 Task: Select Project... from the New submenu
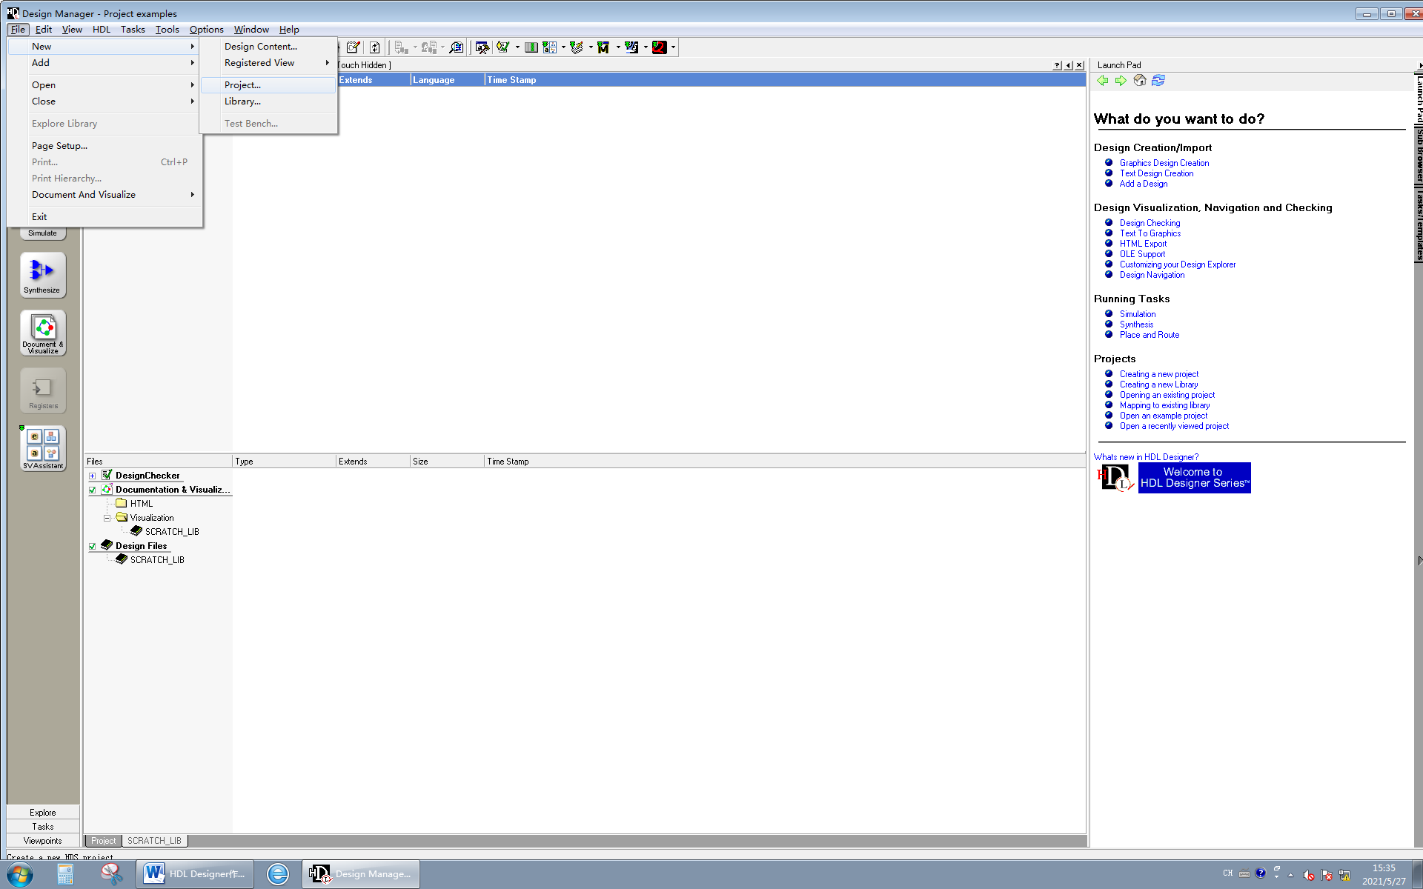pyautogui.click(x=243, y=85)
